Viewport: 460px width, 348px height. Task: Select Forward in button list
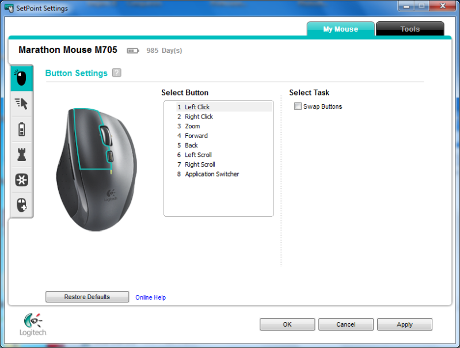[x=224, y=136]
